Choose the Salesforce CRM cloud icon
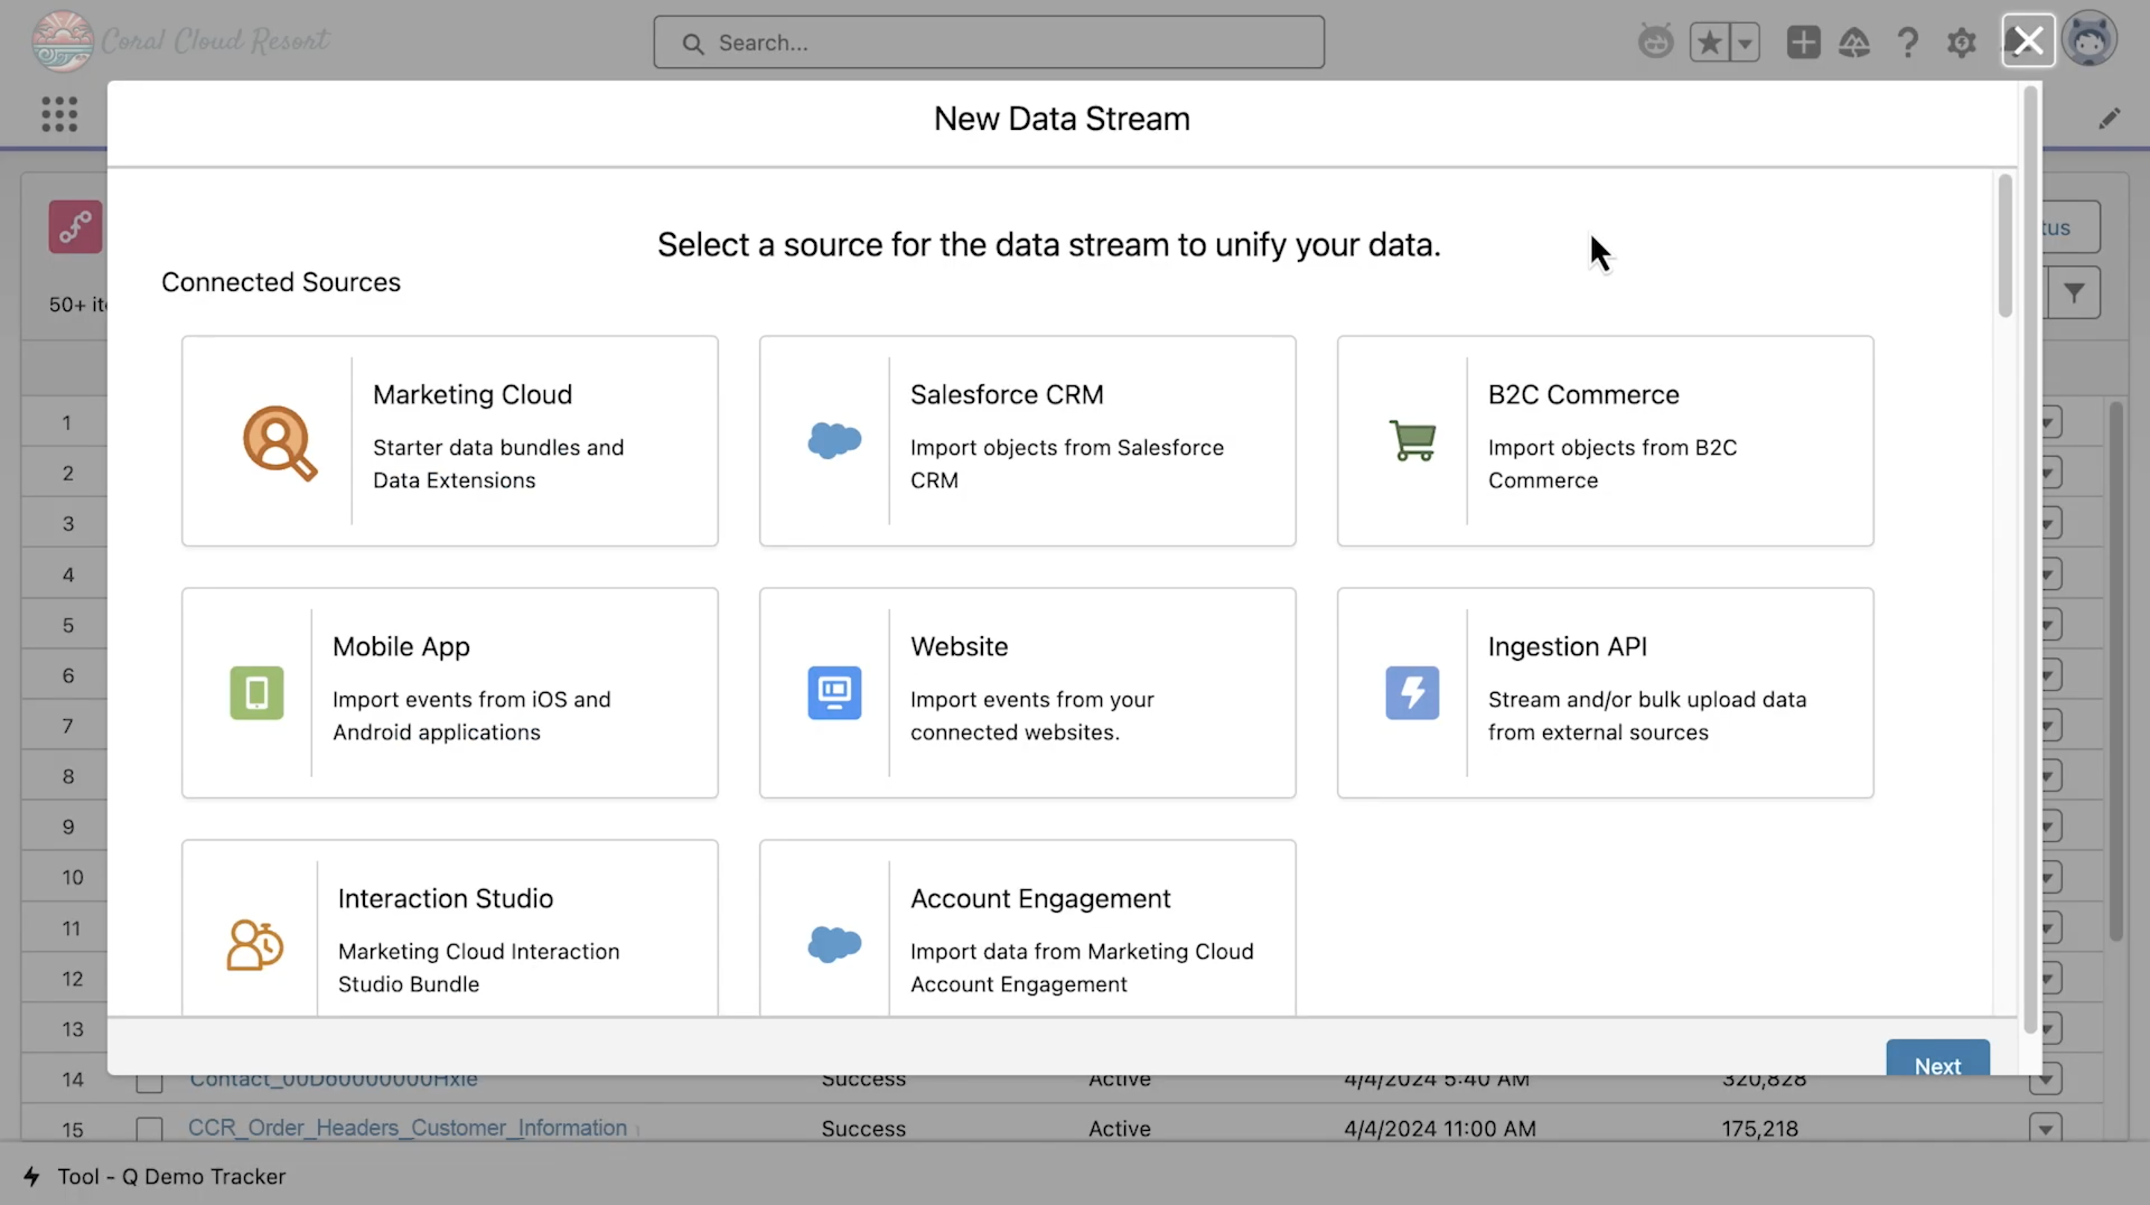Viewport: 2150px width, 1205px height. [x=834, y=440]
